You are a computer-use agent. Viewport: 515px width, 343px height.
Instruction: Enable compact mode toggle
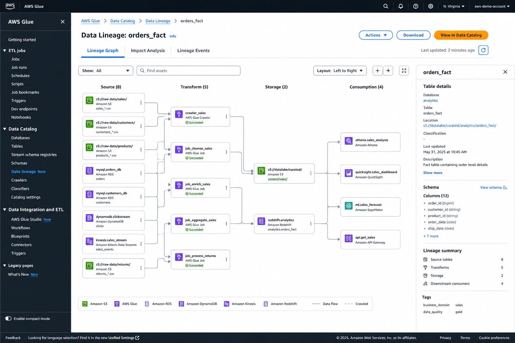(x=8, y=319)
